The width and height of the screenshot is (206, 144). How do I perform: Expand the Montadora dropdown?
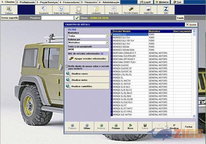click(x=107, y=36)
